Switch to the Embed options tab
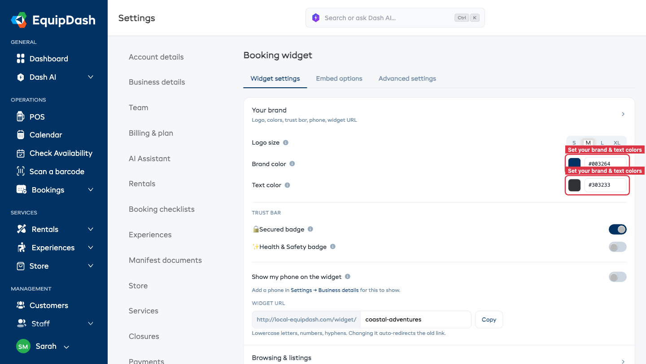Viewport: 646px width, 364px height. pyautogui.click(x=339, y=79)
